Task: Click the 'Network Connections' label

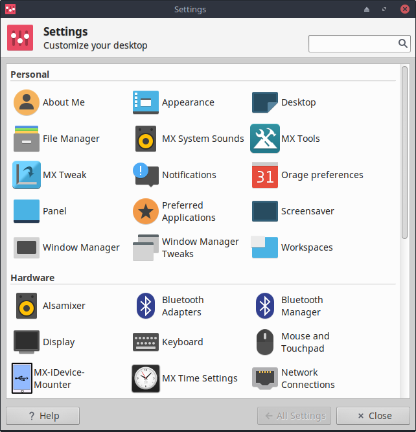Action: pos(308,378)
